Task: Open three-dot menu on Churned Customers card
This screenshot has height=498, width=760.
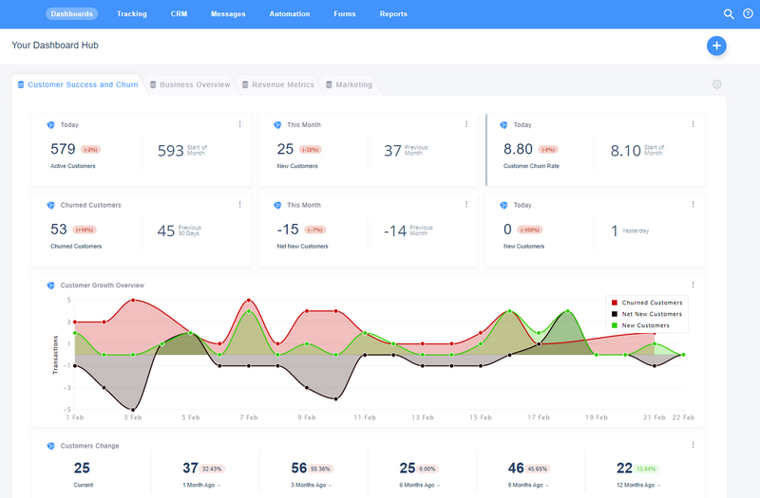Action: pyautogui.click(x=240, y=204)
